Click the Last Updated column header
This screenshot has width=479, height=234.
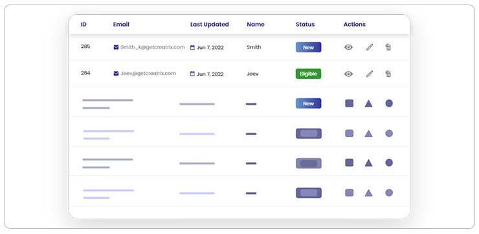[x=210, y=25]
